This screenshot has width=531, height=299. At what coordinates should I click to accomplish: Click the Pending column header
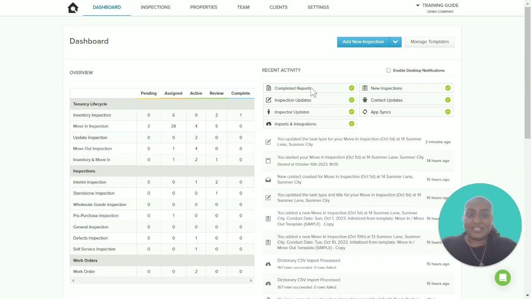click(x=149, y=93)
